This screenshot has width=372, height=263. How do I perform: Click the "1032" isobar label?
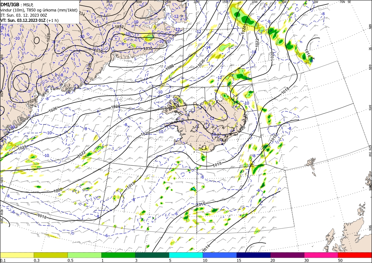pyautogui.click(x=119, y=27)
